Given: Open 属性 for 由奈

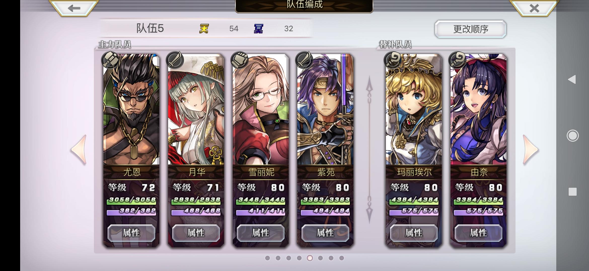Looking at the screenshot, I should tap(478, 233).
